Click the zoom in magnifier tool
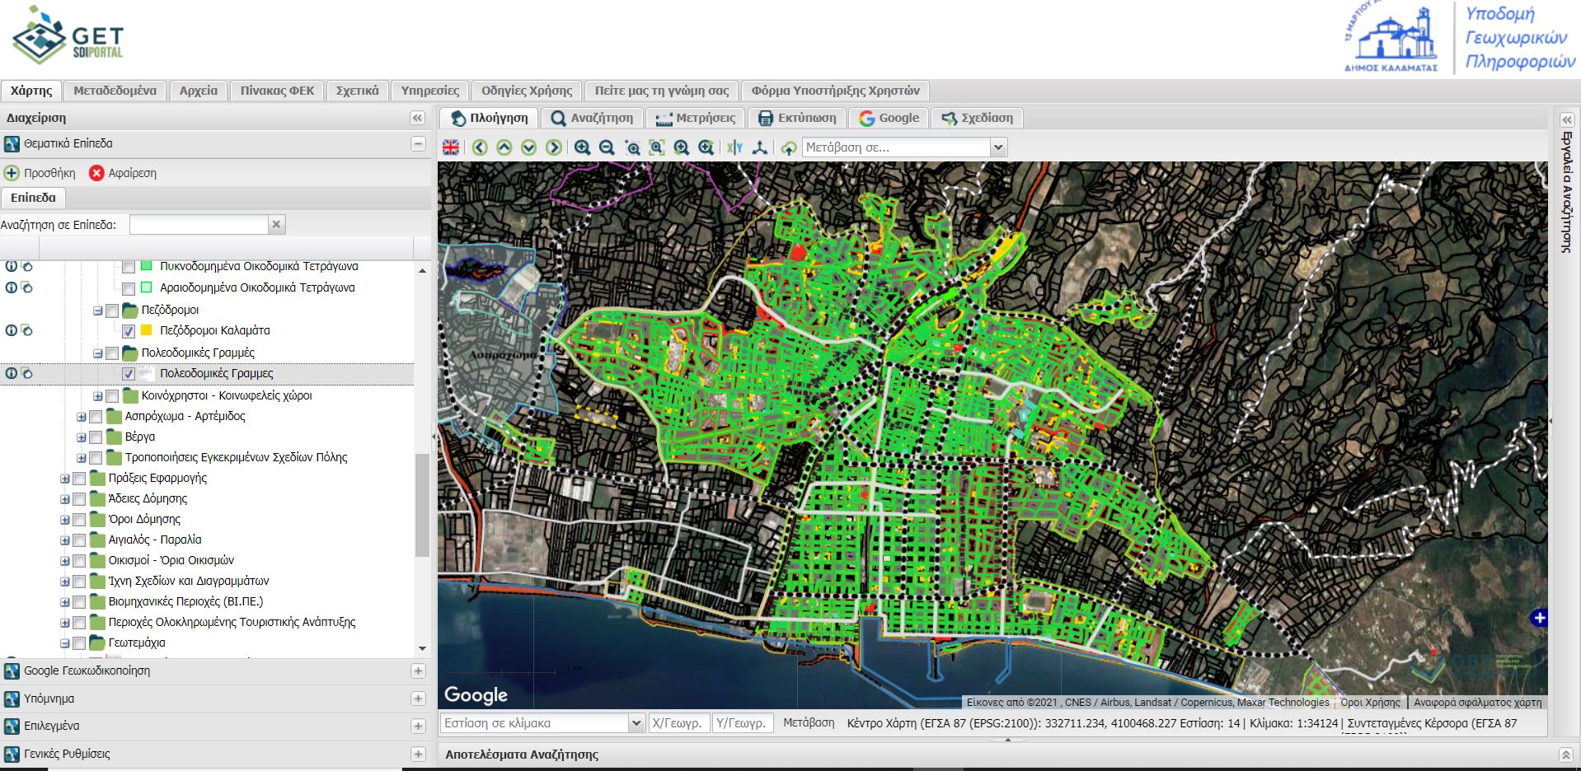The height and width of the screenshot is (771, 1581). point(582,147)
